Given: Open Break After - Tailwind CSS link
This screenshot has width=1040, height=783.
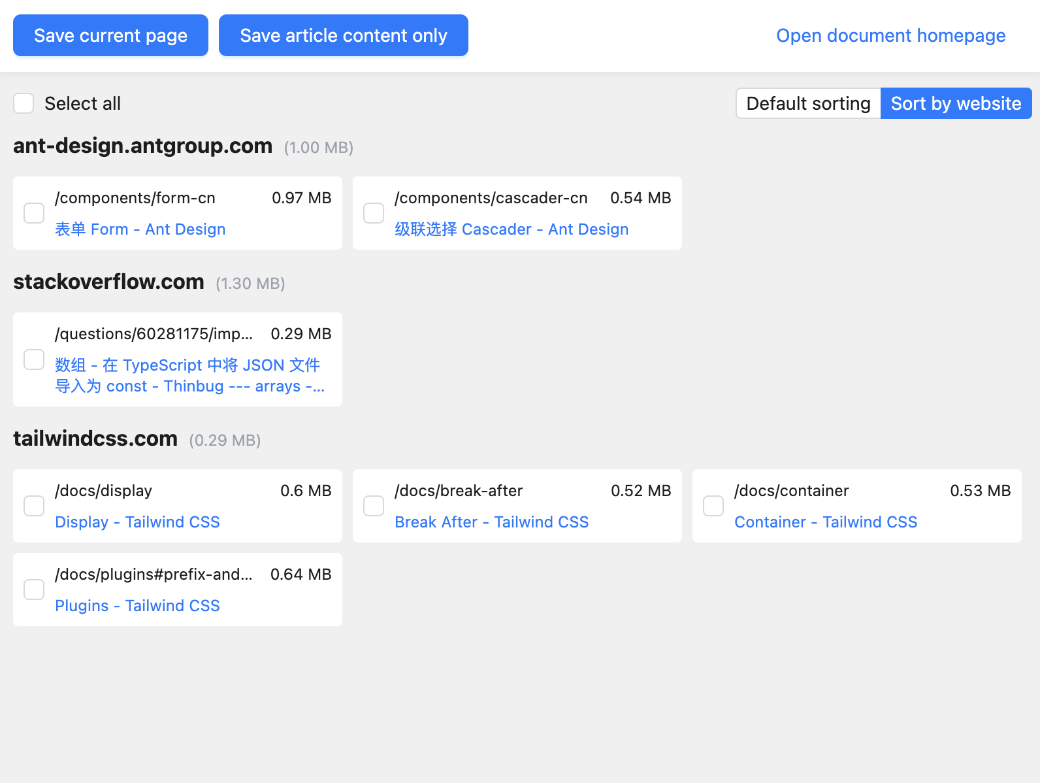Looking at the screenshot, I should coord(491,522).
